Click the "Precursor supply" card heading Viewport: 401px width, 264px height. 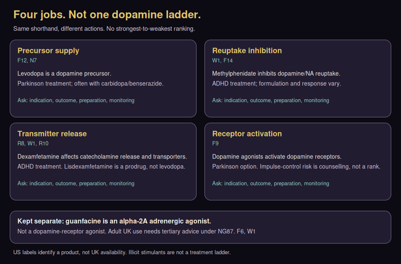coord(48,50)
